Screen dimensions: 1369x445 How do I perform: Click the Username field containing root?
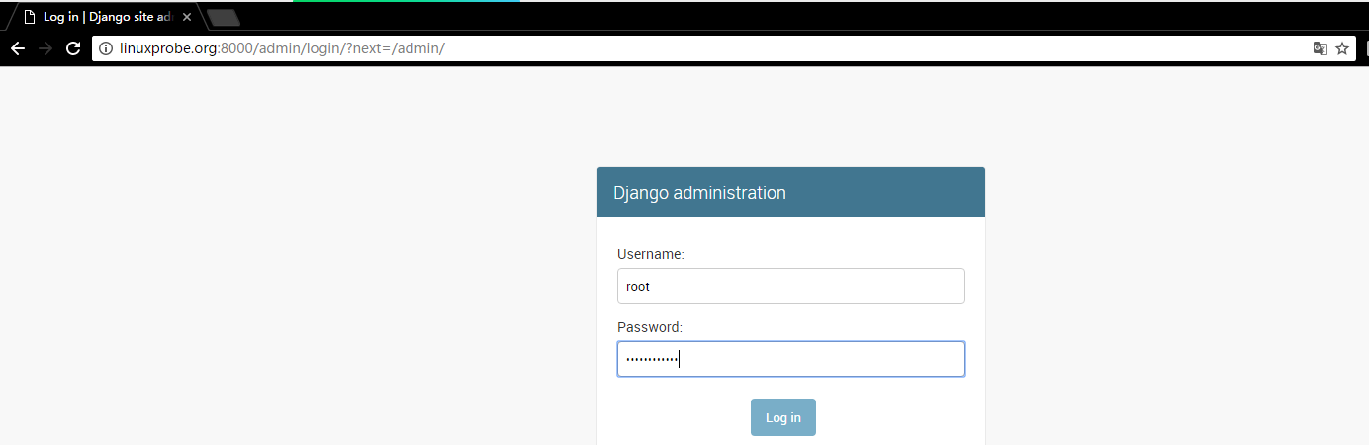click(791, 286)
